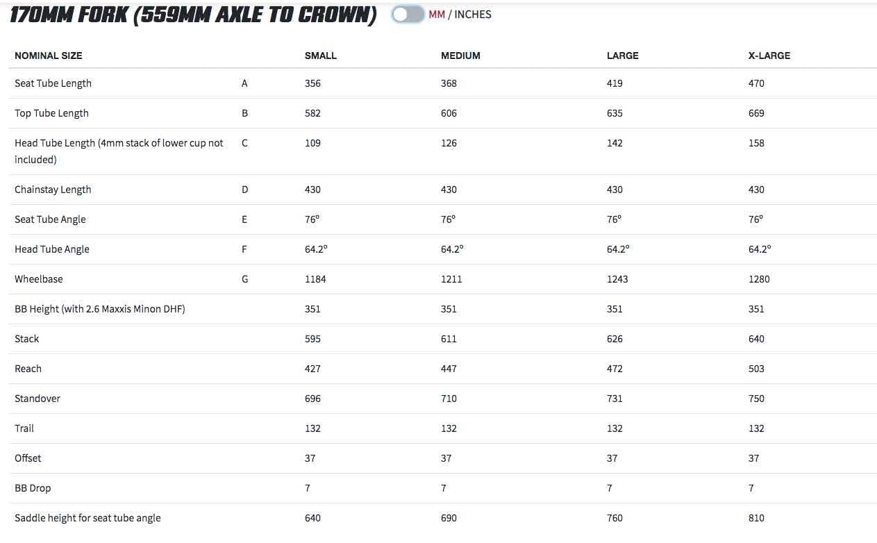Select the Seat Tube Length row label
This screenshot has width=877, height=543.
click(53, 83)
